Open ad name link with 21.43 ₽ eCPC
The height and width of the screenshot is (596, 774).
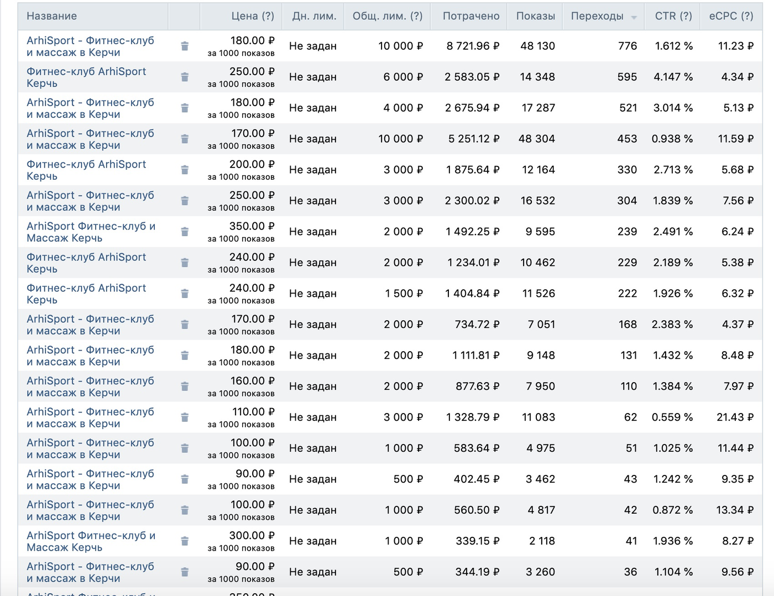click(90, 418)
